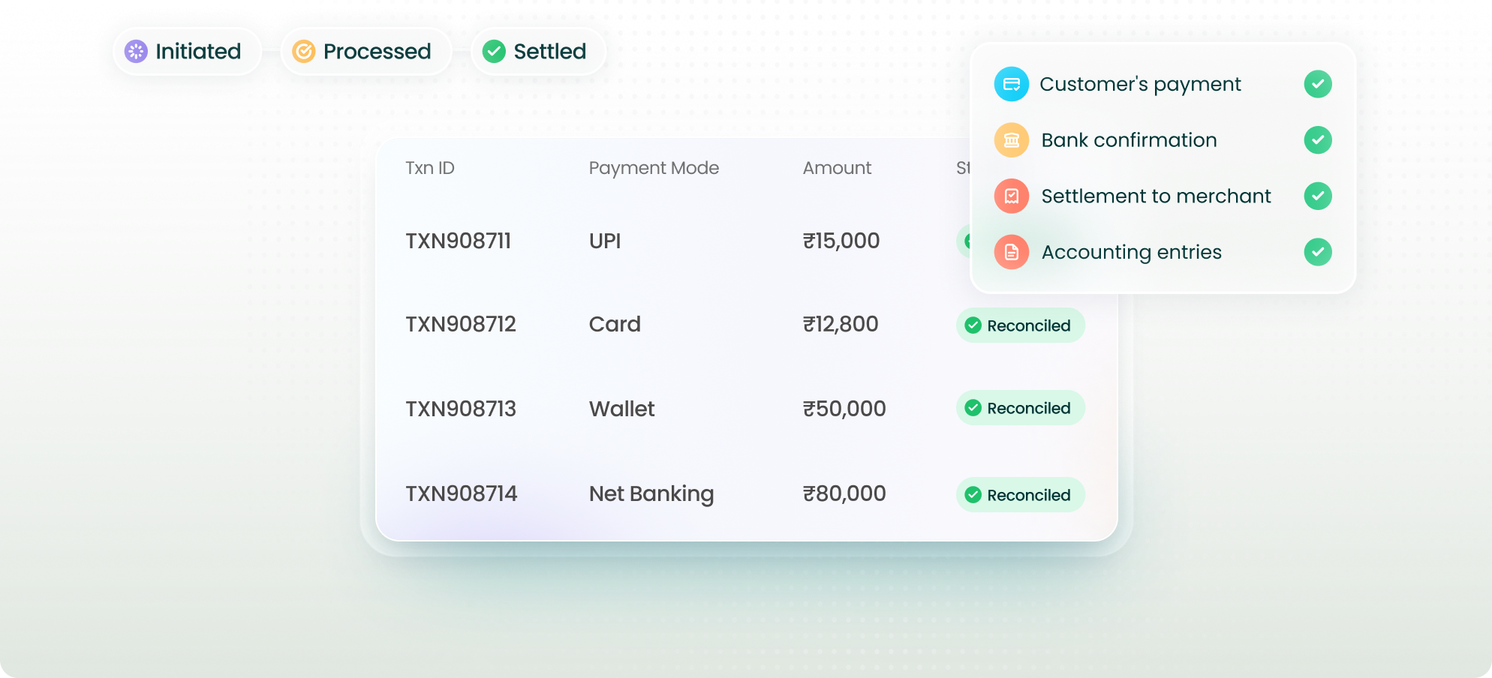Image resolution: width=1492 pixels, height=678 pixels.
Task: Click the Customer's payment card icon
Action: click(x=1011, y=84)
